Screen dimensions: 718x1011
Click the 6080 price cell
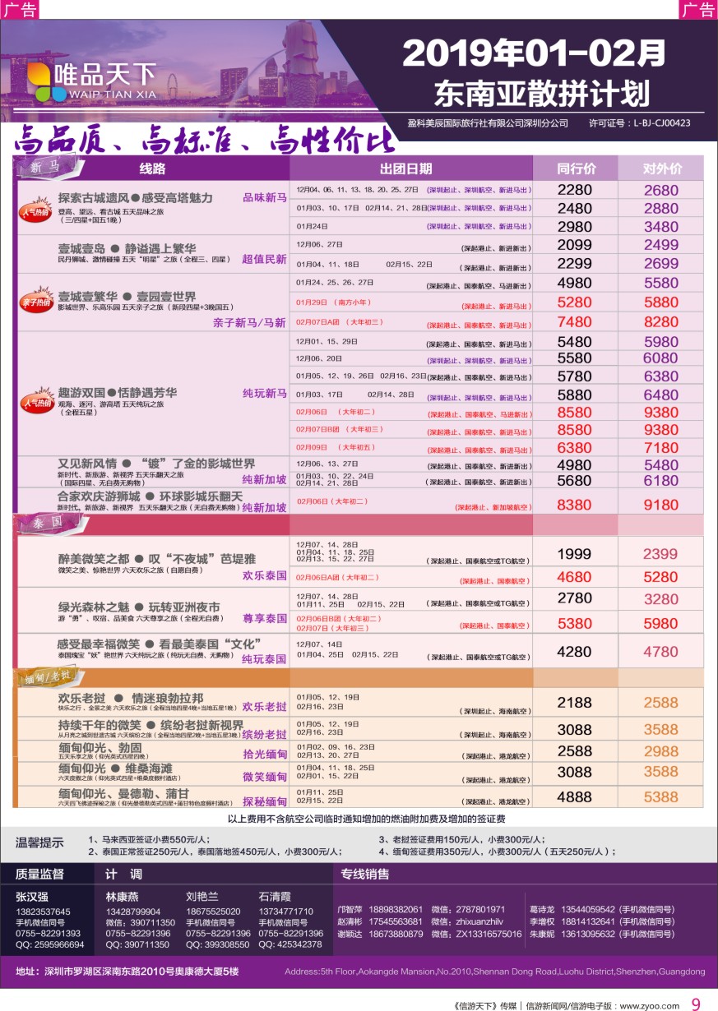pyautogui.click(x=661, y=358)
